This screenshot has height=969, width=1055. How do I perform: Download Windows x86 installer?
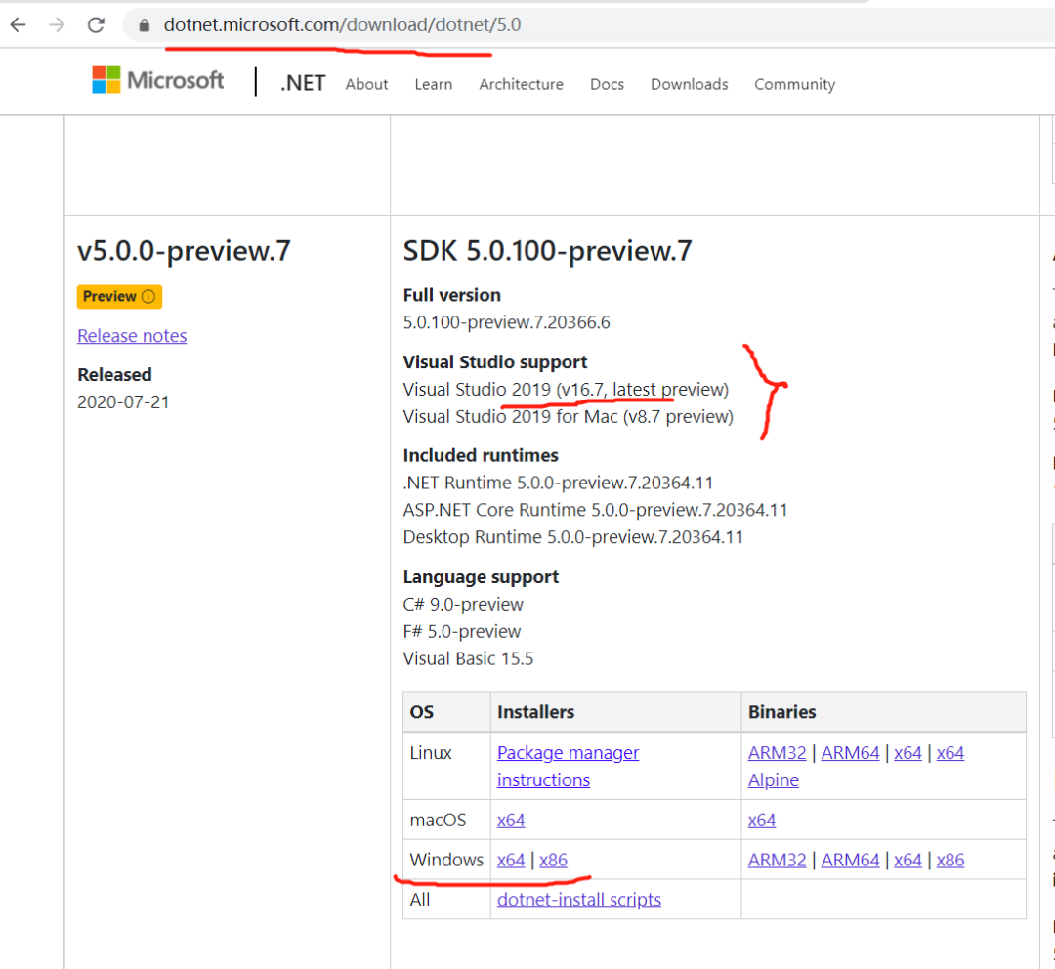click(x=553, y=860)
